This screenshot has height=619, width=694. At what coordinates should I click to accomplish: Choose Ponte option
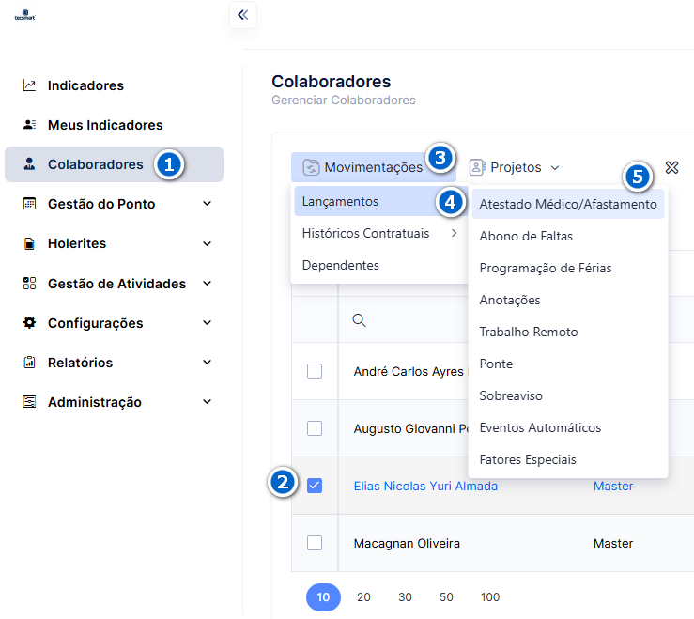(568, 364)
